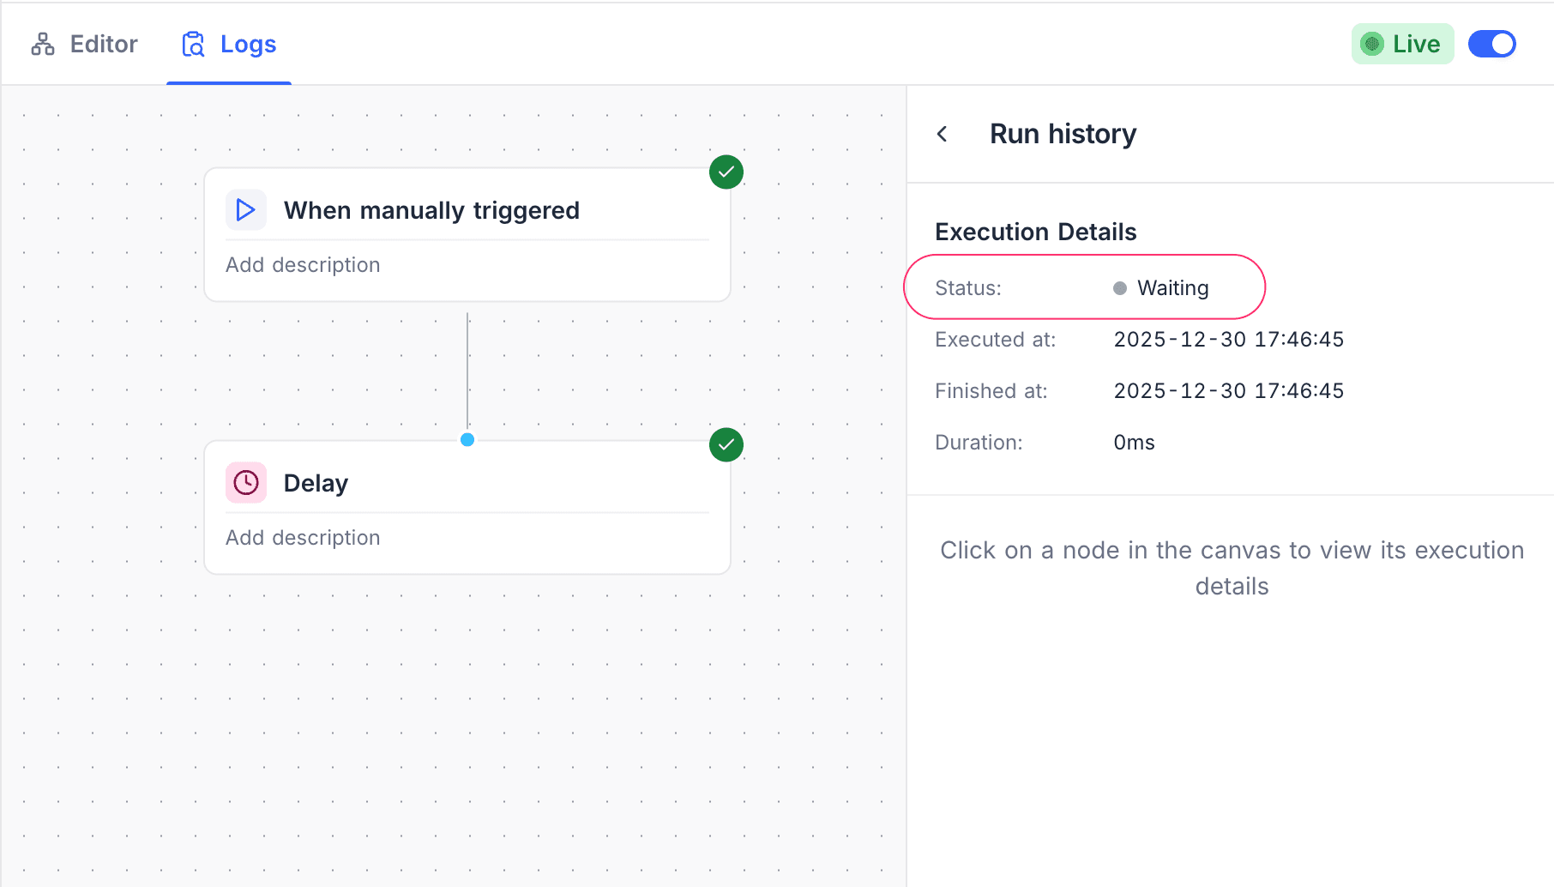Viewport: 1554px width, 887px height.
Task: Click the Delay node's green success checkmark
Action: (x=726, y=445)
